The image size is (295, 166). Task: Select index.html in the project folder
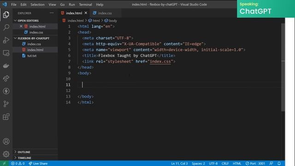click(35, 50)
